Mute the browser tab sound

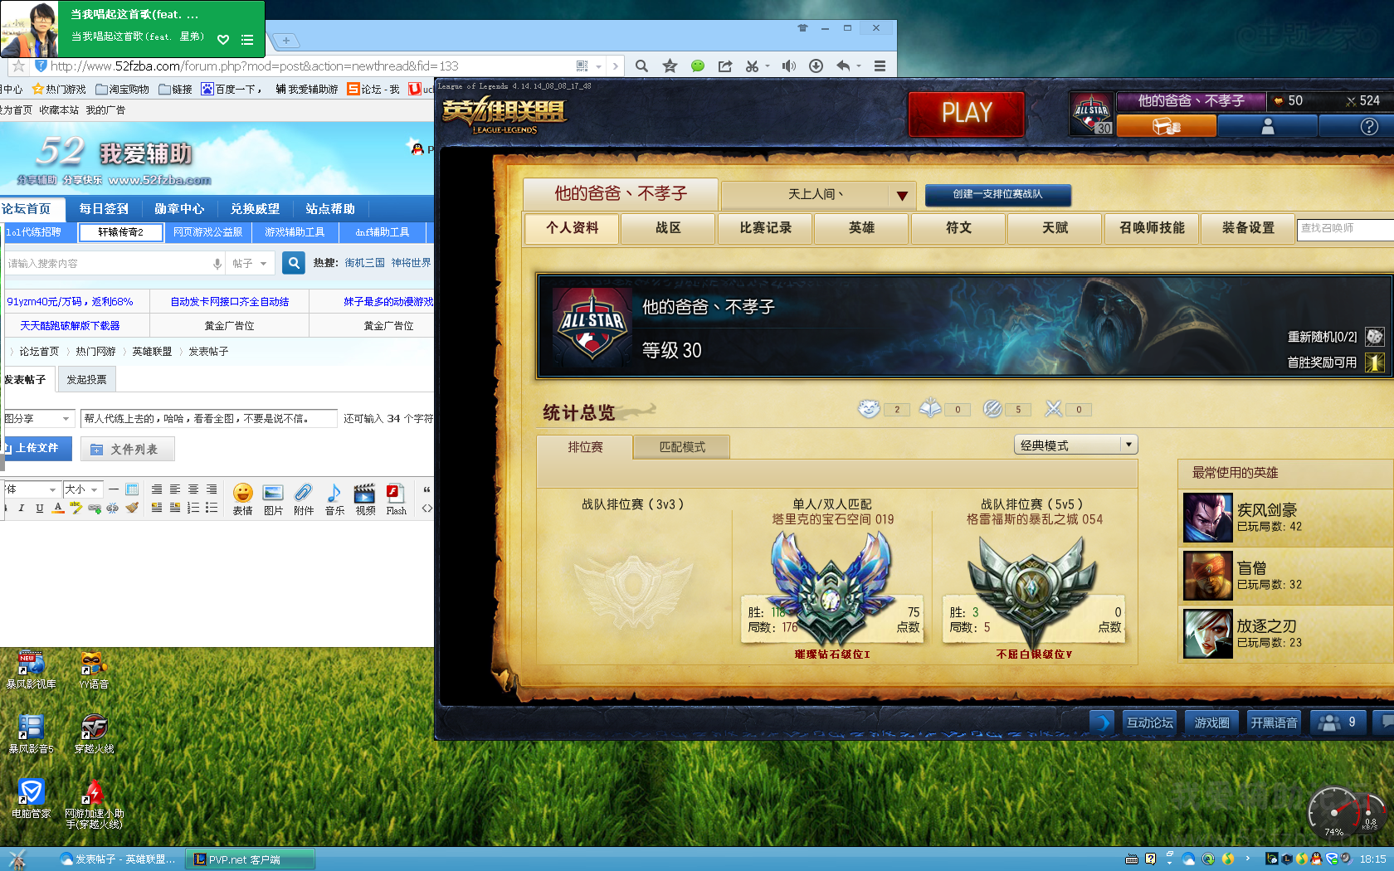coord(788,66)
